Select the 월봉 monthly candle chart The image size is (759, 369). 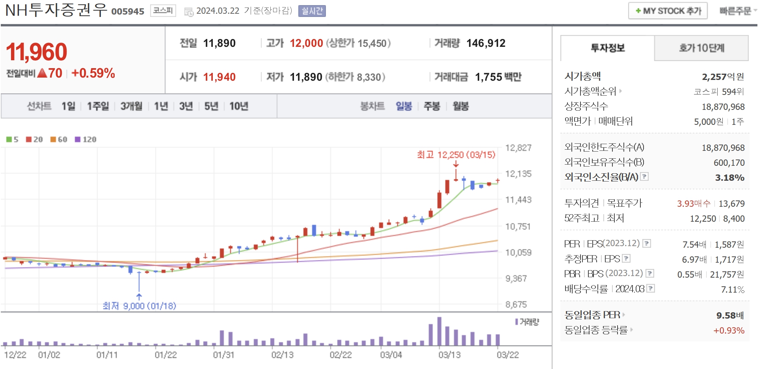click(461, 106)
